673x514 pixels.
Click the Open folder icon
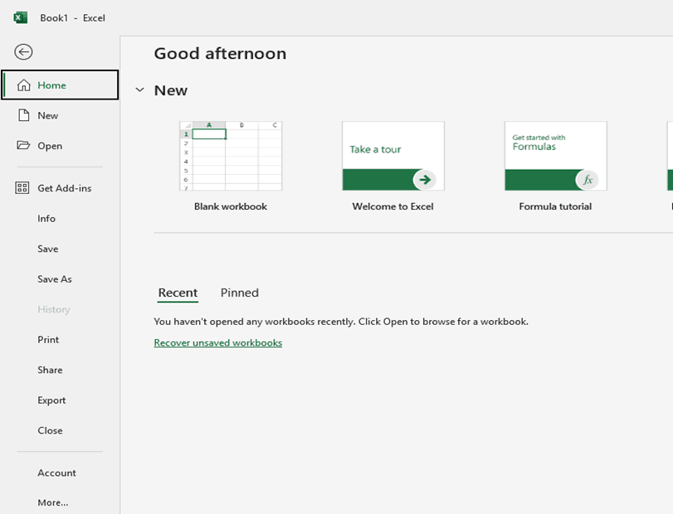click(x=23, y=146)
